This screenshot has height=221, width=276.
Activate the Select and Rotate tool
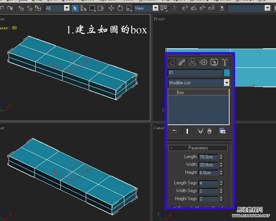(120, 8)
